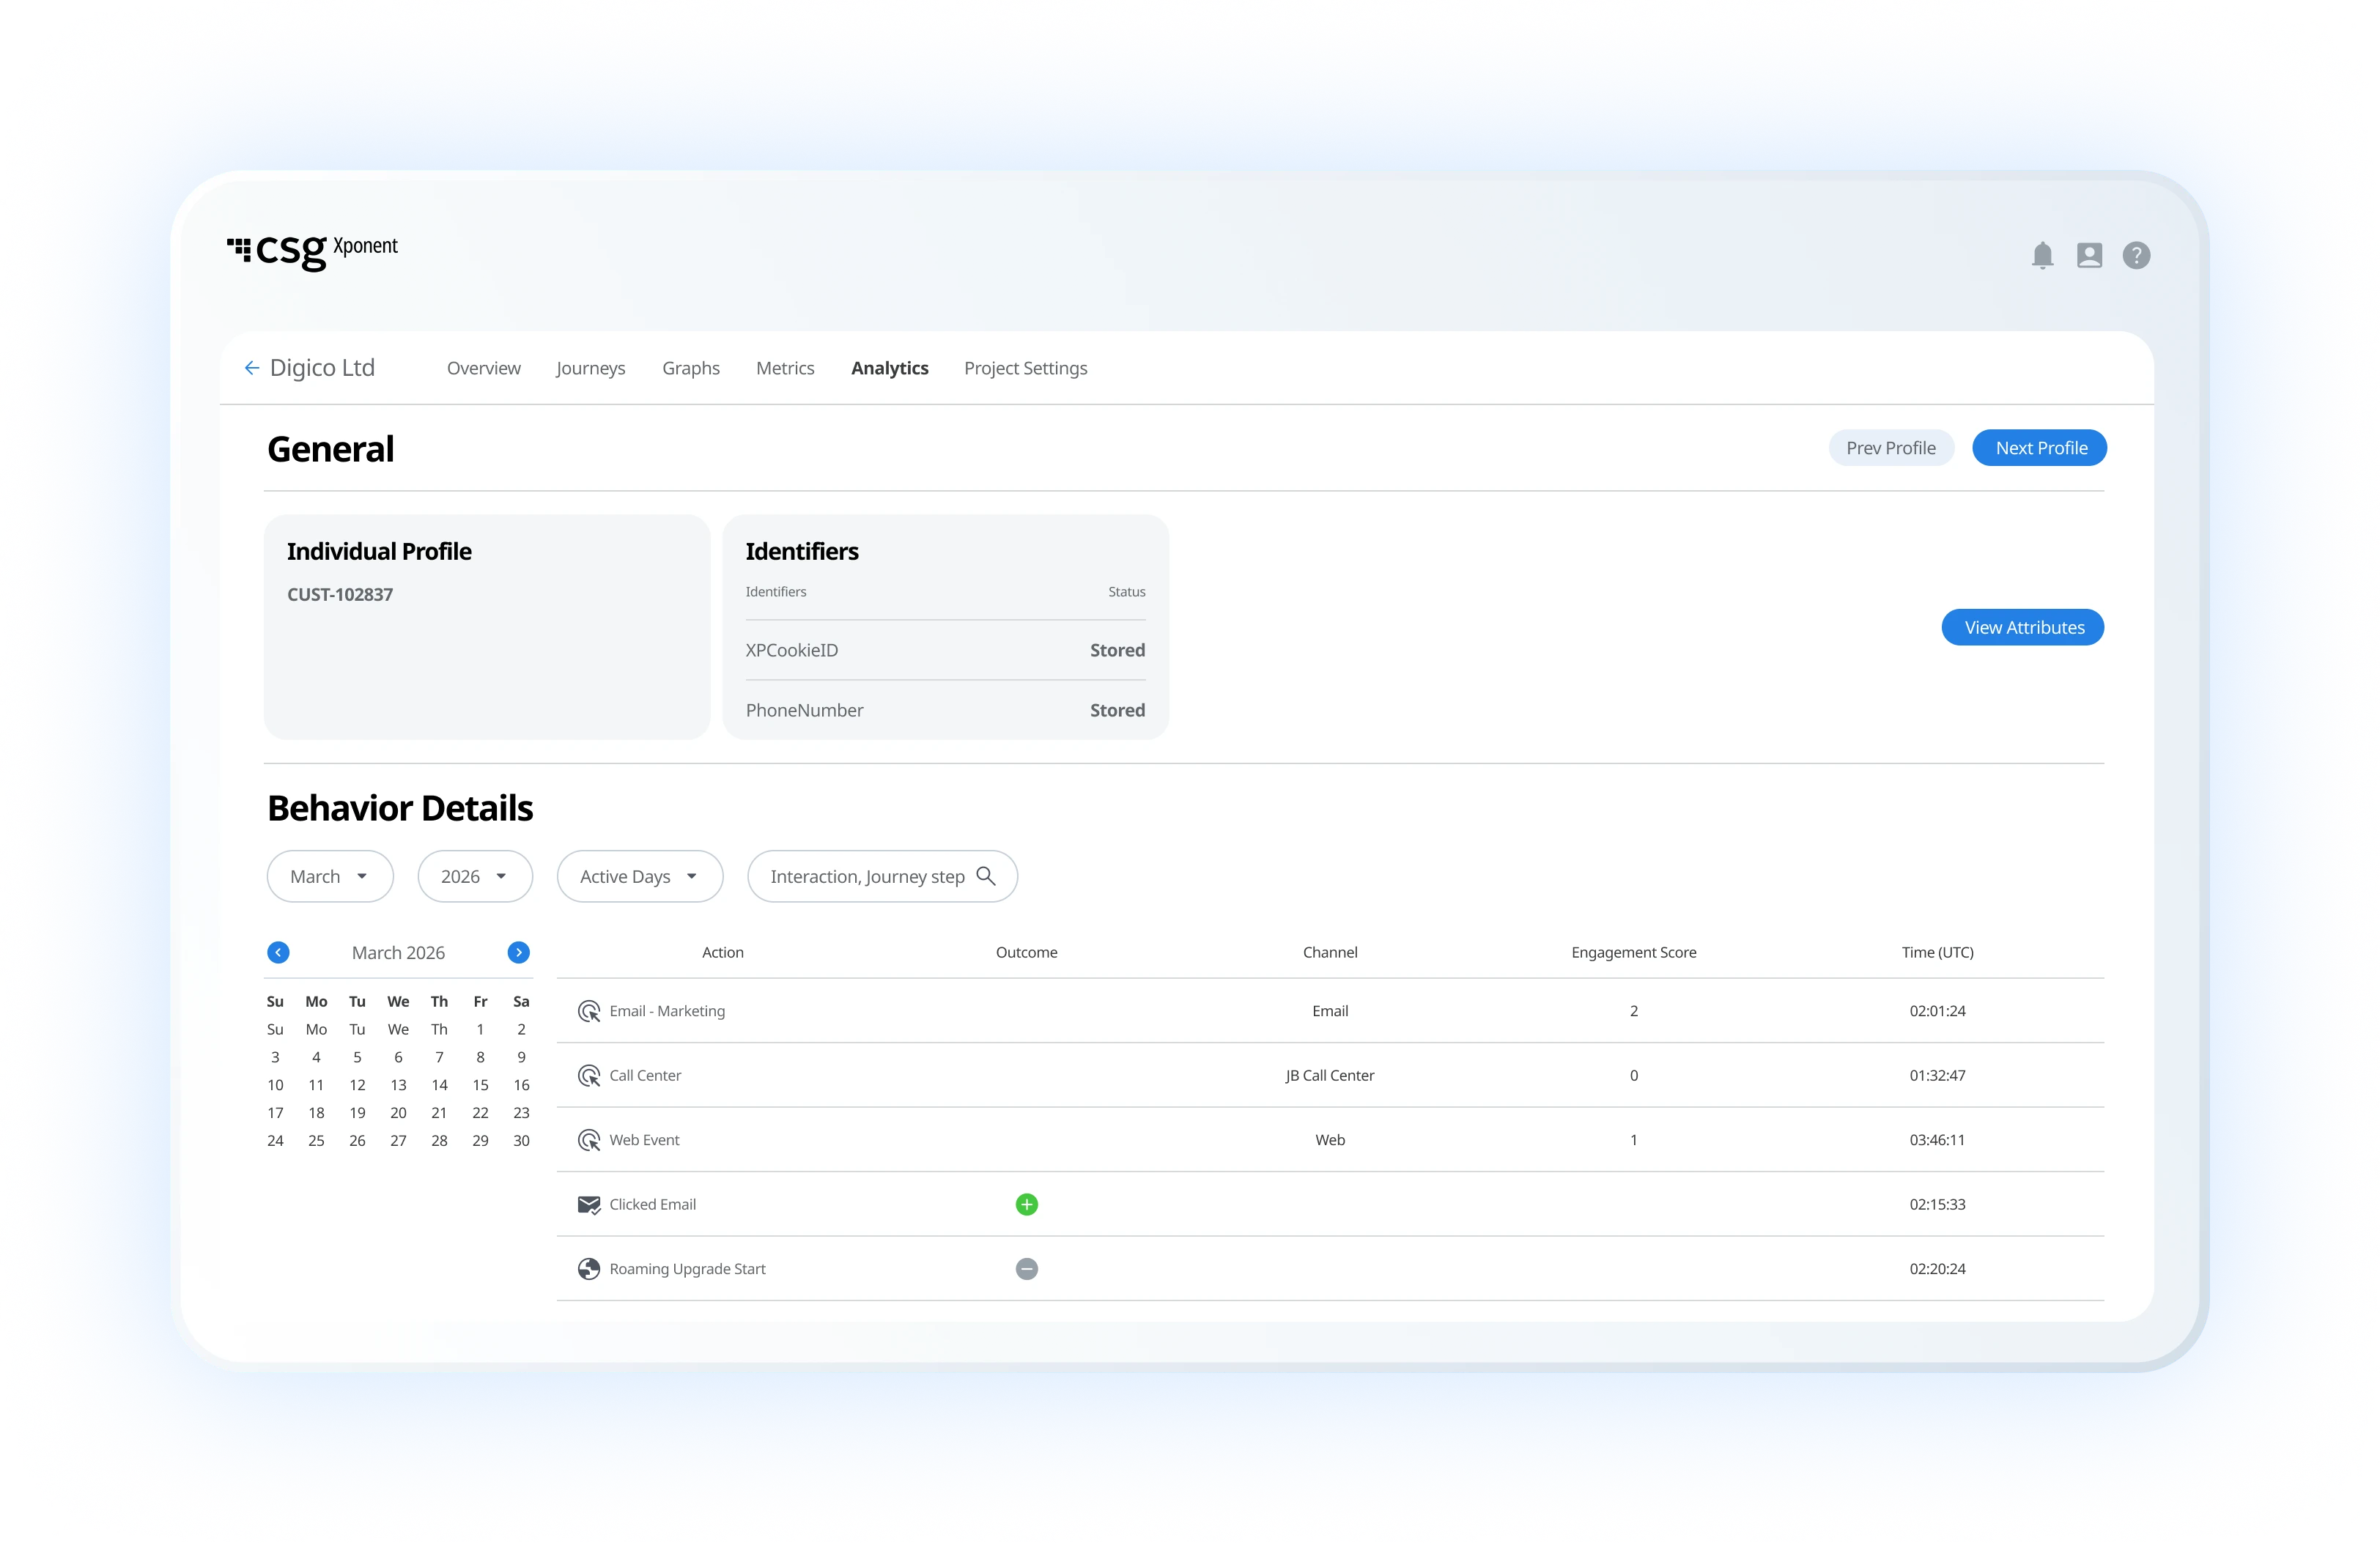Go to previous month in calendar
This screenshot has width=2380, height=1543.
coord(278,952)
